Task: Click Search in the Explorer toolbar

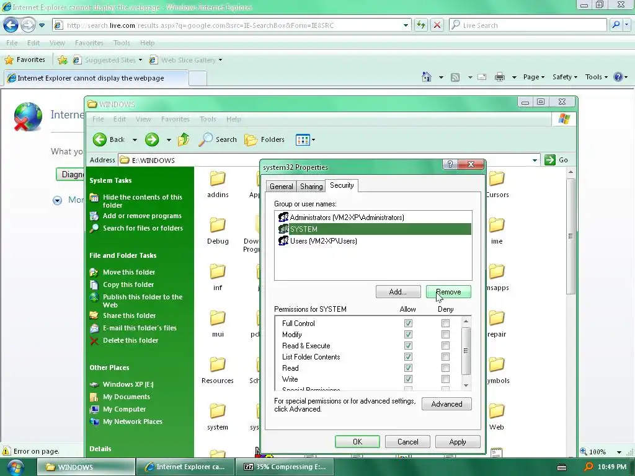Action: click(218, 139)
